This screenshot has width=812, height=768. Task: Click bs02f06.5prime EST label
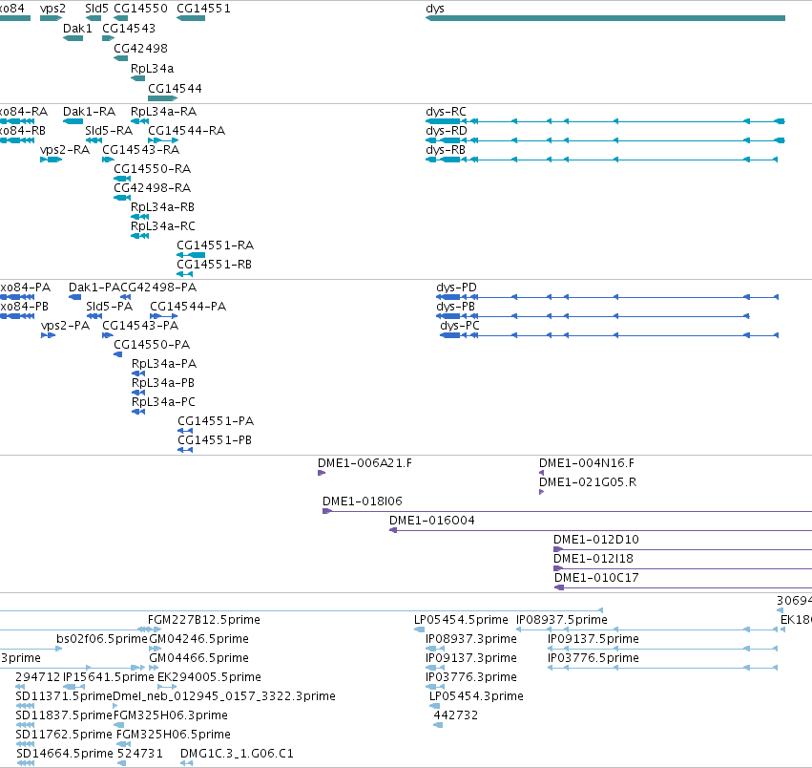click(102, 639)
